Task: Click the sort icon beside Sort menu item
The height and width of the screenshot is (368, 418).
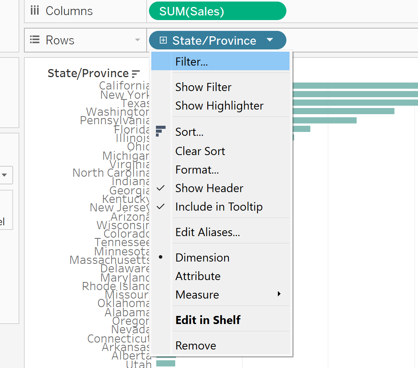Action: pos(161,131)
